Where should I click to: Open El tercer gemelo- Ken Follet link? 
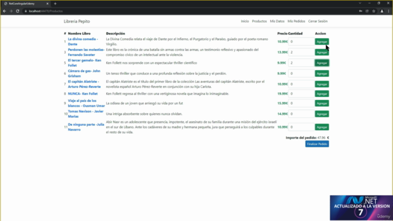[85, 63]
